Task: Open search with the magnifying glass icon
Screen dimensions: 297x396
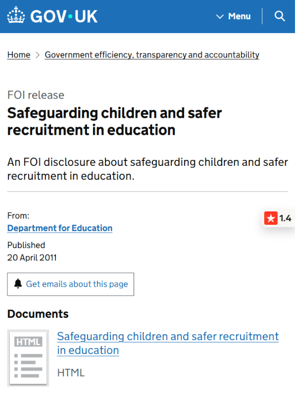Action: pos(280,16)
